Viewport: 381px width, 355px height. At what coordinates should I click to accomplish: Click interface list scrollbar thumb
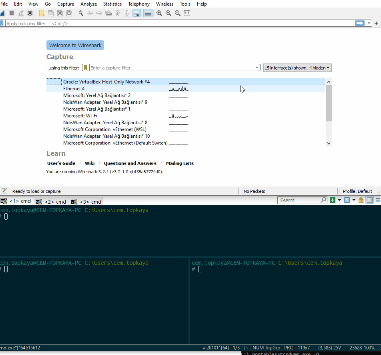pyautogui.click(x=329, y=103)
